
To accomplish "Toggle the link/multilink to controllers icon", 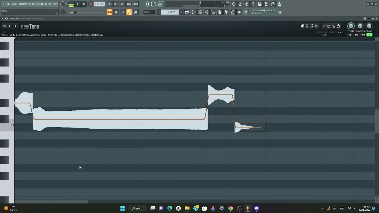I will coord(129,12).
